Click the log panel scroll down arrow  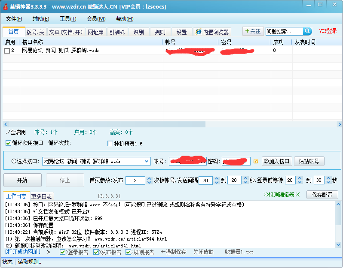click(x=338, y=245)
